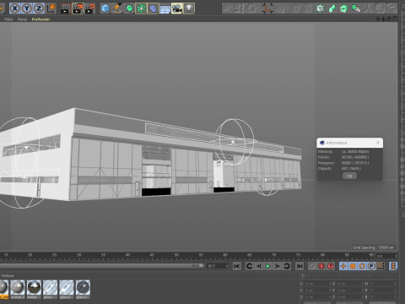
Task: Add a Light bulb object
Action: coord(189,8)
